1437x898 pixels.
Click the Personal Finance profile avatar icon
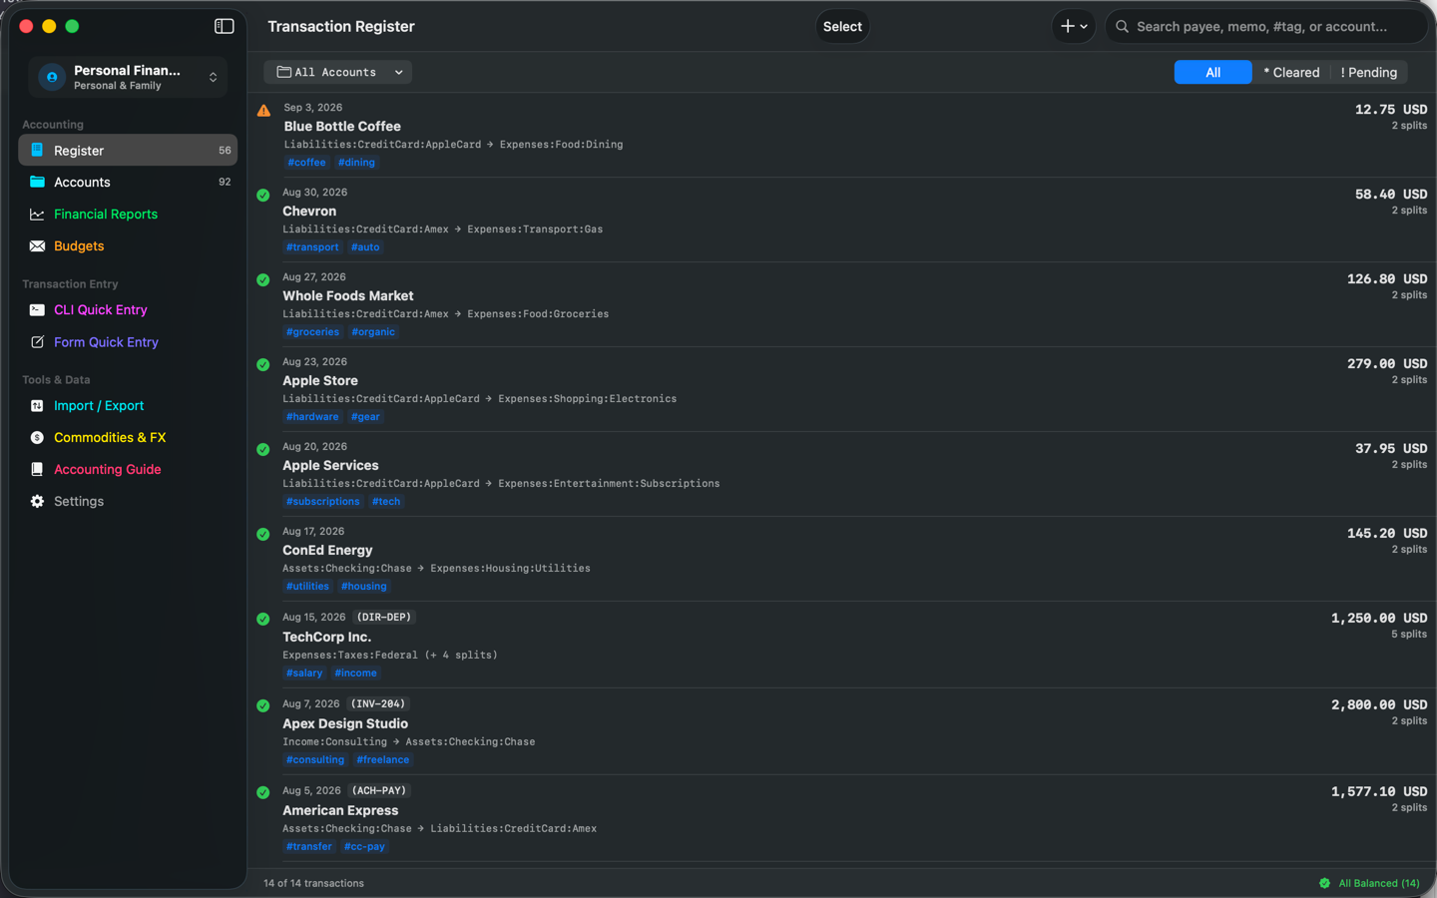click(x=52, y=77)
